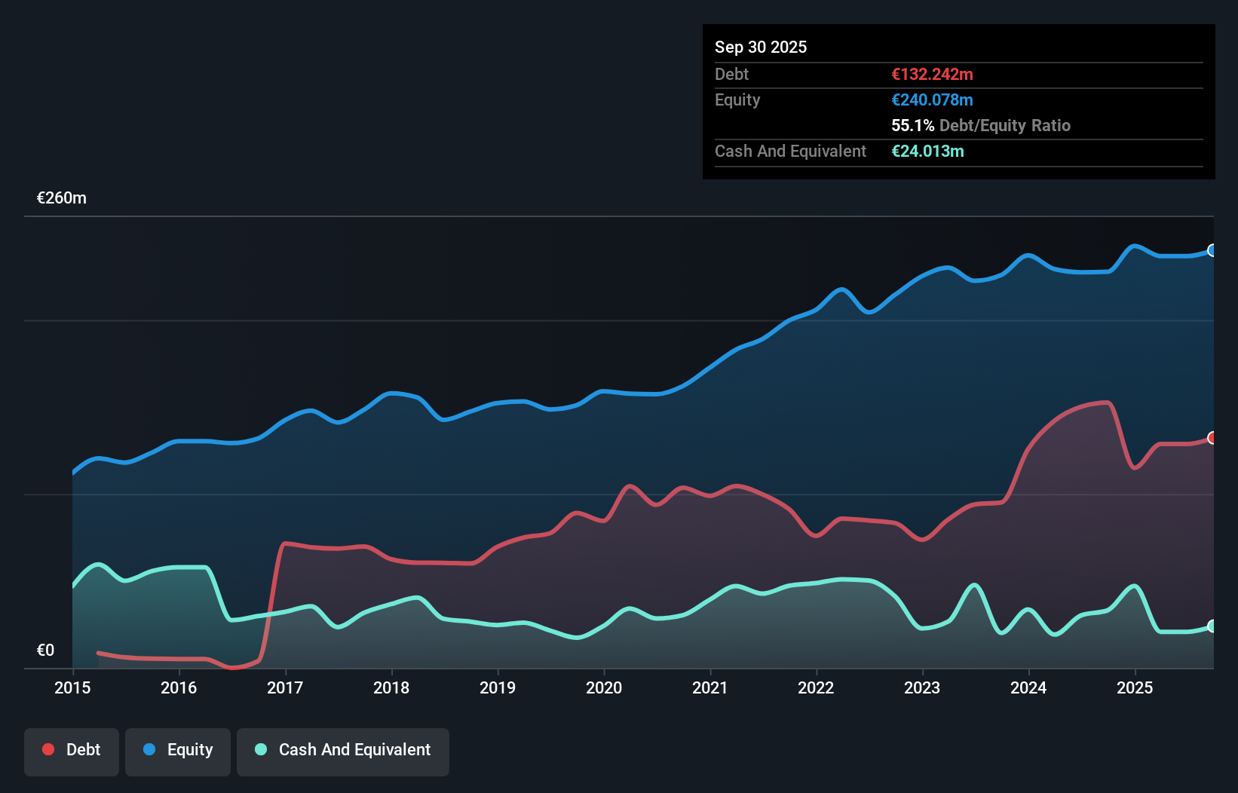Select the 2020 year label on axis
Viewport: 1238px width, 793px height.
coord(604,688)
